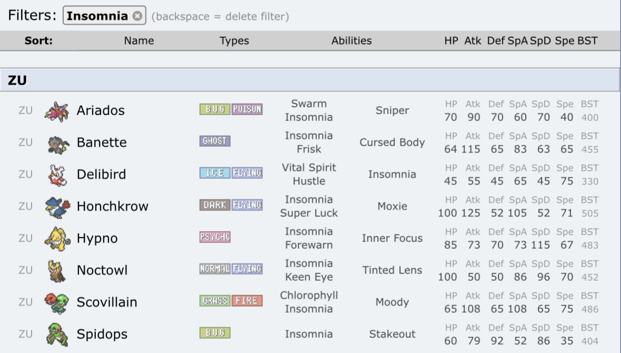Click Noctowl's Flying type badge

(247, 269)
